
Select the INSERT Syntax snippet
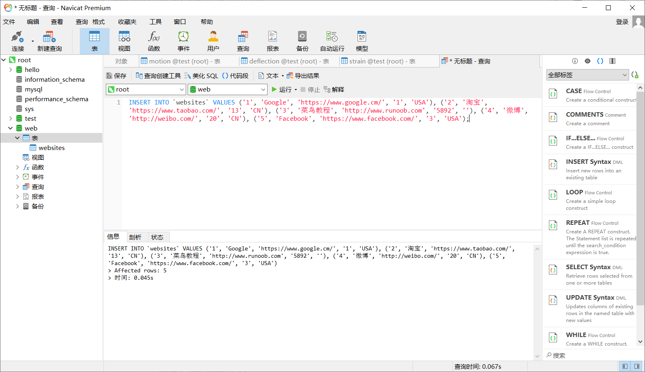point(590,169)
